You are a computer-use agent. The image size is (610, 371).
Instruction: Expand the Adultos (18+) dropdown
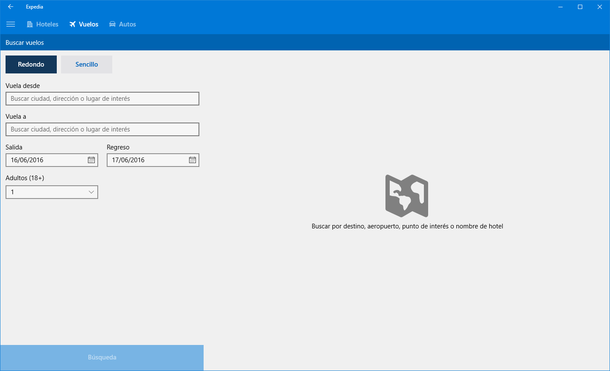coord(52,192)
